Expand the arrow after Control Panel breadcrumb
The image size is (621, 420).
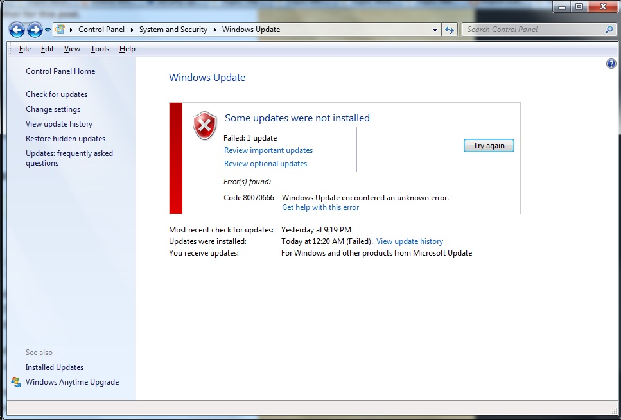pos(132,30)
